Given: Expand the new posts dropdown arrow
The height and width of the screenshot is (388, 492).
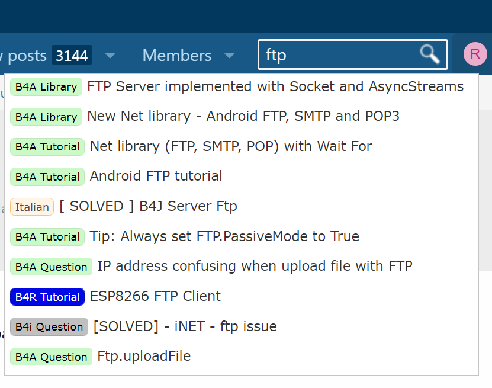Looking at the screenshot, I should point(110,56).
